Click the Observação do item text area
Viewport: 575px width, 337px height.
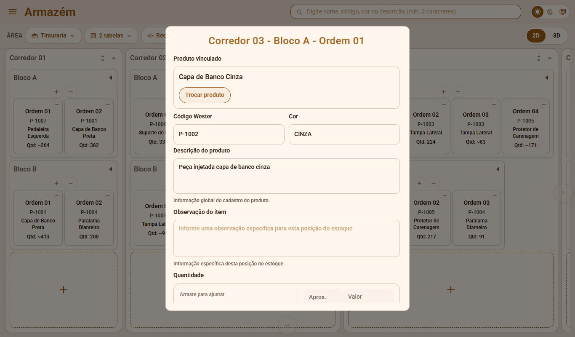coord(287,238)
